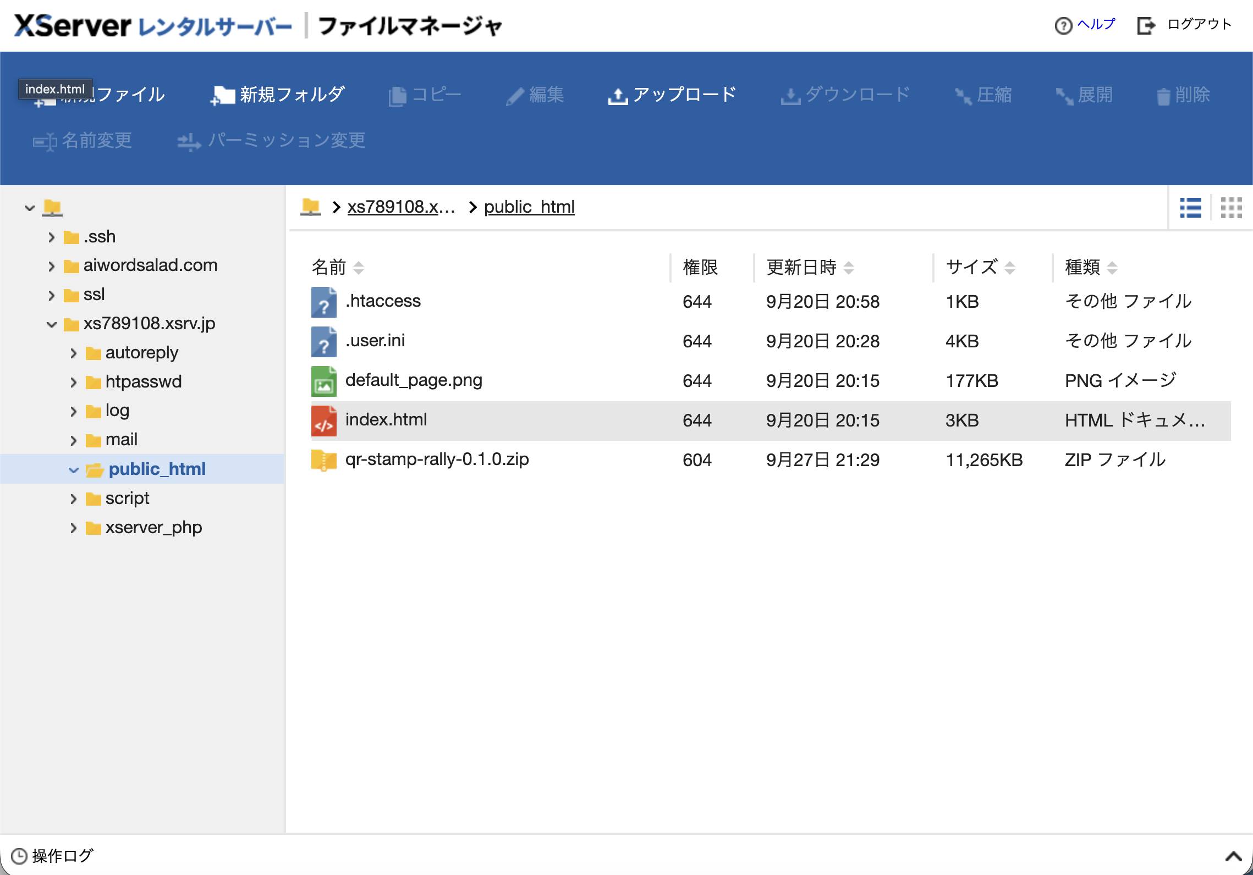Click the index.html file icon
1253x875 pixels.
(324, 420)
